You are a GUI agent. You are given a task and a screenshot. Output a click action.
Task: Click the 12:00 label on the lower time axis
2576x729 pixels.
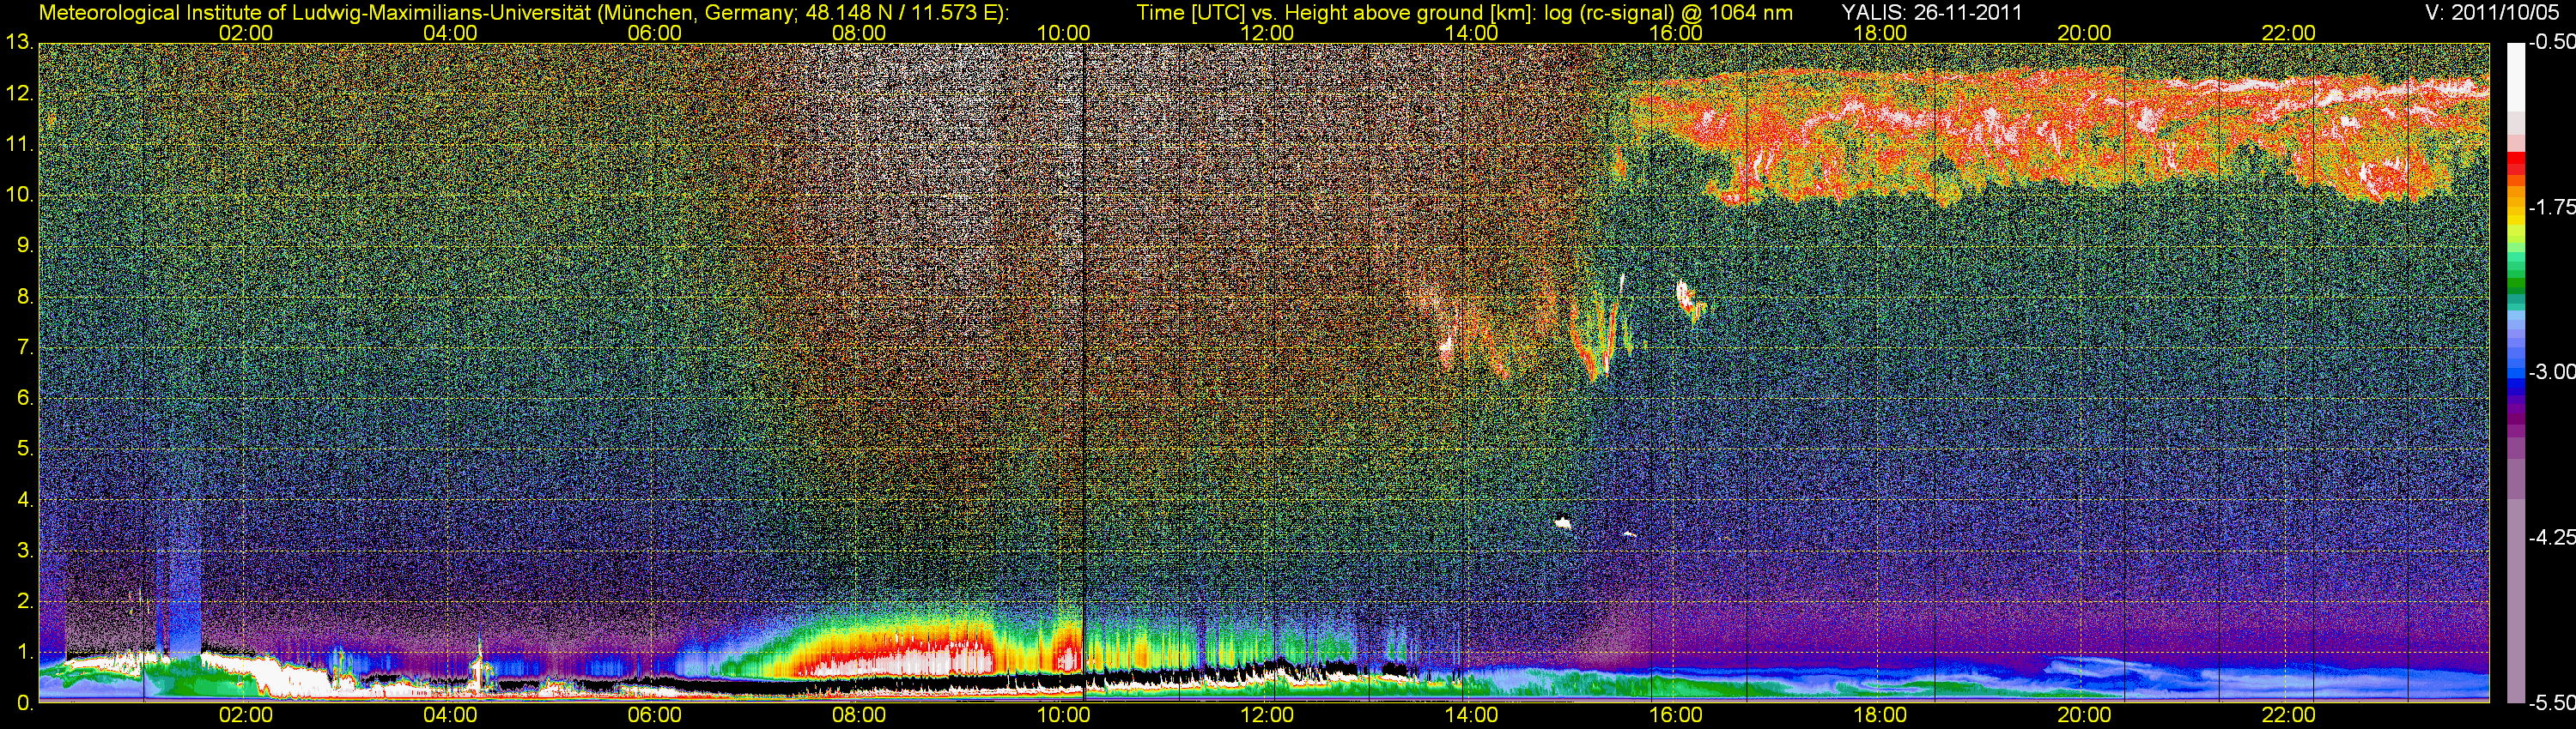pyautogui.click(x=1267, y=715)
